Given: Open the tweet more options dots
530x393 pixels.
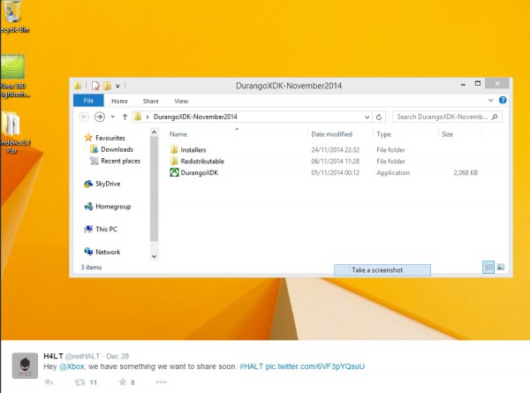Looking at the screenshot, I should tap(161, 382).
